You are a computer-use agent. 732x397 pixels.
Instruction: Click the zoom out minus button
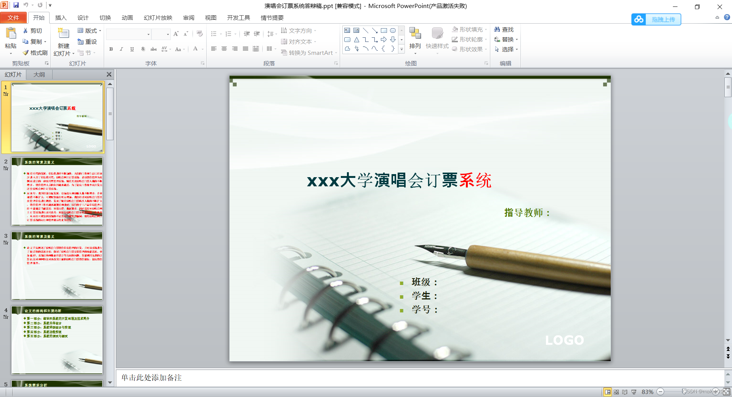click(x=661, y=392)
